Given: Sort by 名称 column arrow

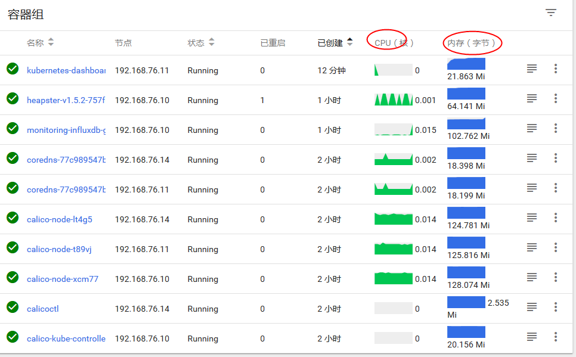Looking at the screenshot, I should coord(51,42).
